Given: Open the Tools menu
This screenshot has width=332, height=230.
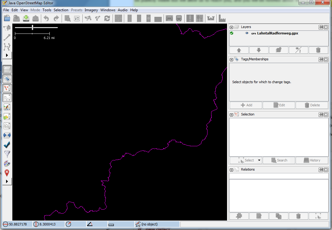Looking at the screenshot, I should [47, 10].
